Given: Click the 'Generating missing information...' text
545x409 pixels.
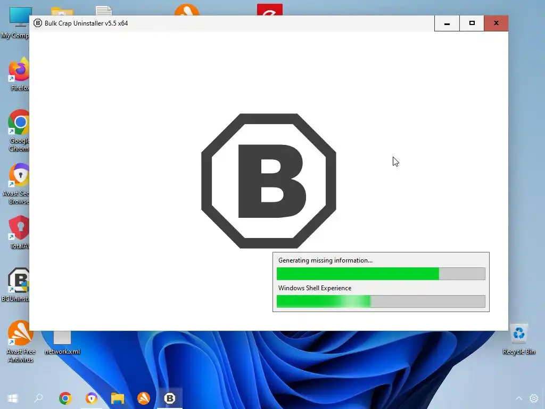Looking at the screenshot, I should tap(325, 260).
